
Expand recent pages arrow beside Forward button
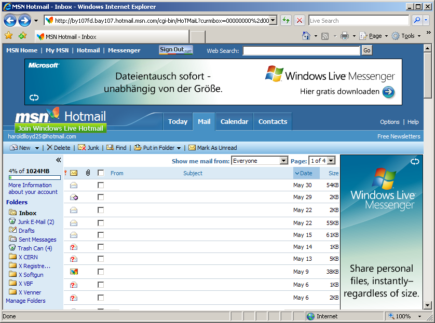pyautogui.click(x=36, y=21)
